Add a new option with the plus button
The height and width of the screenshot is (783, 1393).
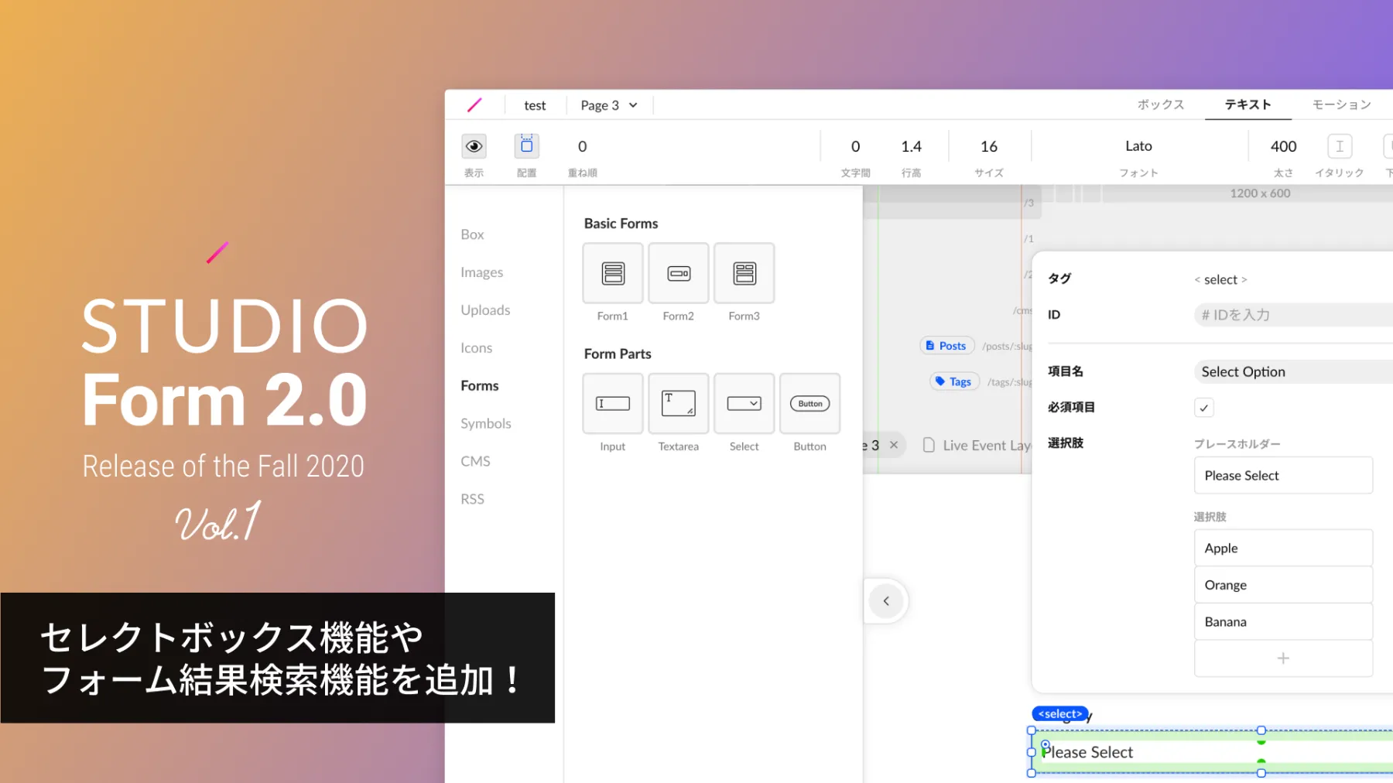coord(1283,658)
